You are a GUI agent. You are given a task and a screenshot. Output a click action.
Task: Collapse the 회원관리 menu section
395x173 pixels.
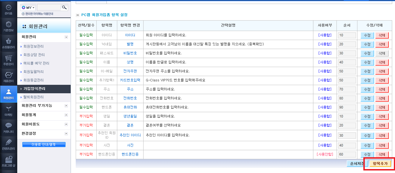[x=66, y=37]
